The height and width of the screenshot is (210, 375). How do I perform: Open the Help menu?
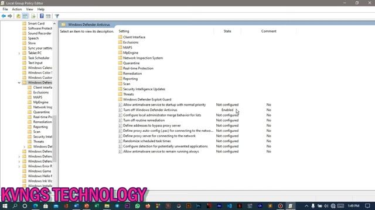41,9
